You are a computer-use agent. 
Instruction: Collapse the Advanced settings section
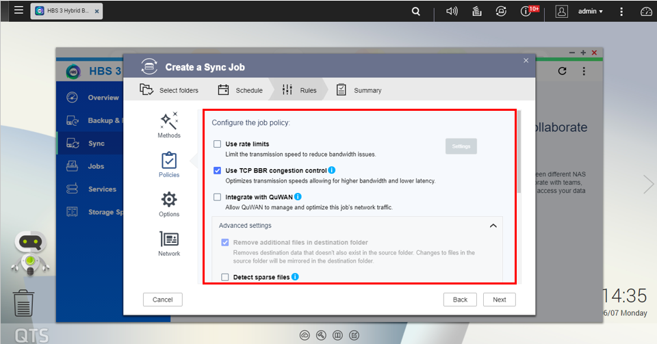pos(492,226)
